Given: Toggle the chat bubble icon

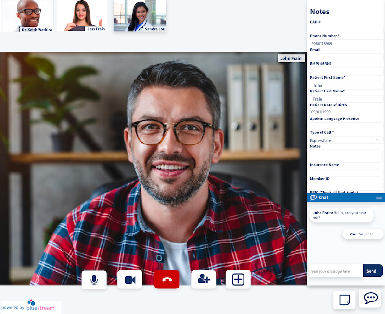Looking at the screenshot, I should (371, 299).
